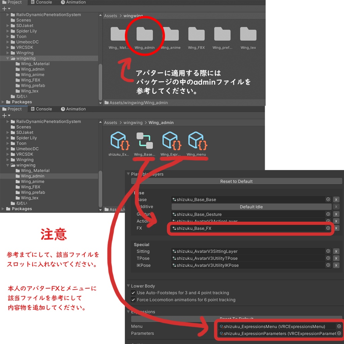The width and height of the screenshot is (344, 344).
Task: Select the circled Wing_admin folder
Action: click(x=145, y=35)
